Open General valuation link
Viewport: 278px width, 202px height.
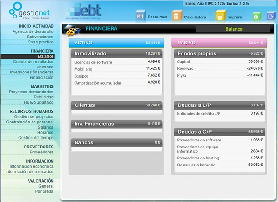coord(46,186)
